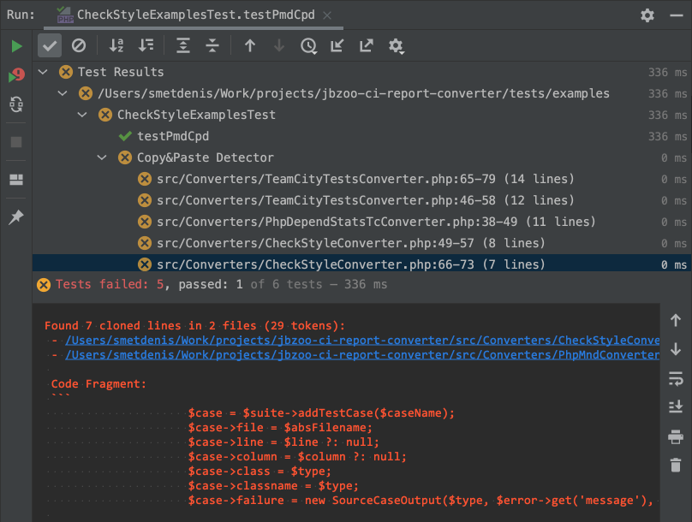Clear console with trash icon
692x522 pixels.
point(675,466)
